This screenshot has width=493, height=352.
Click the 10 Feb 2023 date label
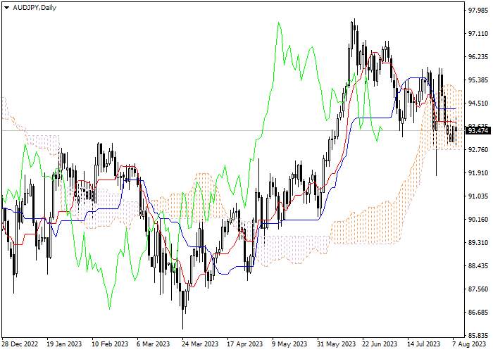click(110, 344)
